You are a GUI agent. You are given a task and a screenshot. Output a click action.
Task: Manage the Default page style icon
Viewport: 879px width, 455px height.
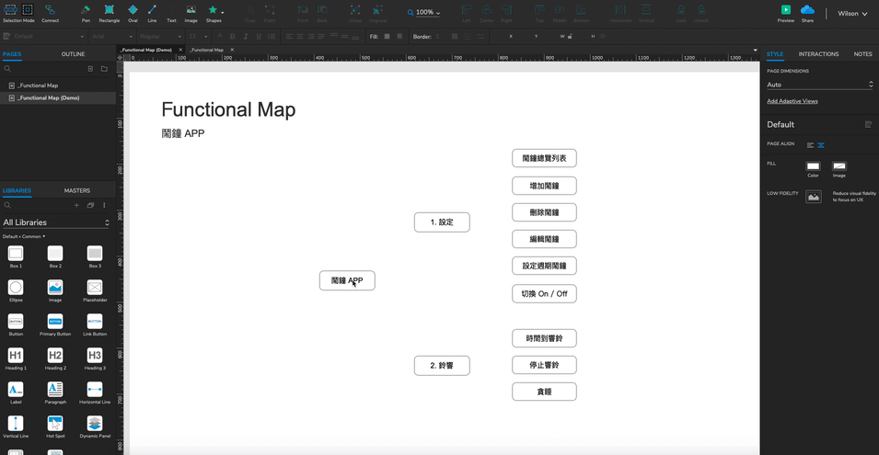click(868, 124)
